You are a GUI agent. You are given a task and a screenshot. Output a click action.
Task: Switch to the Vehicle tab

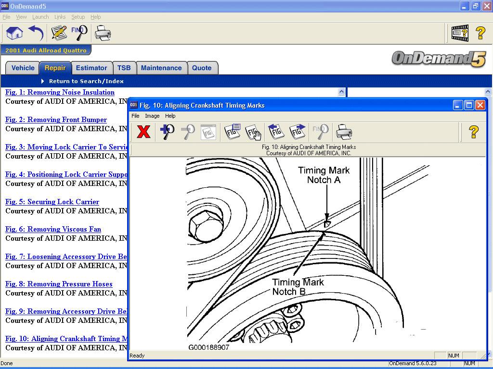(23, 68)
